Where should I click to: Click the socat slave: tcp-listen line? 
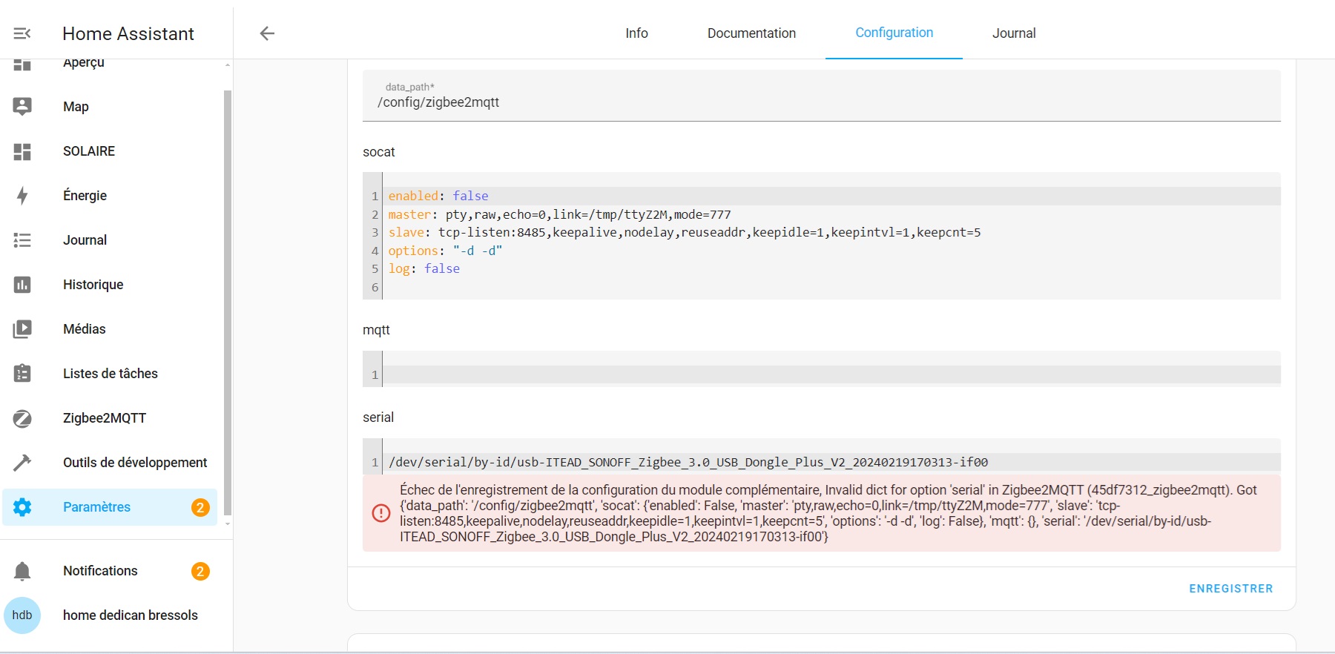(685, 232)
